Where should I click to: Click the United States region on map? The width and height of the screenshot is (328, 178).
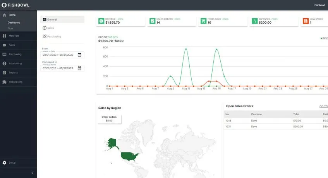pos(129,156)
